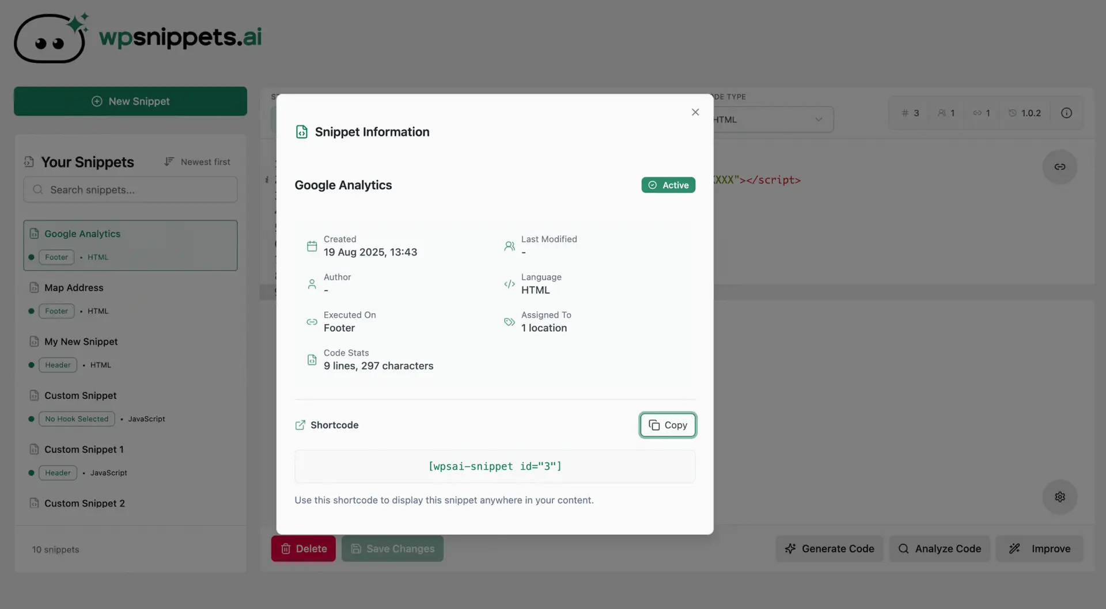Open the Custom Snippet entry
The image size is (1106, 609).
pos(130,407)
